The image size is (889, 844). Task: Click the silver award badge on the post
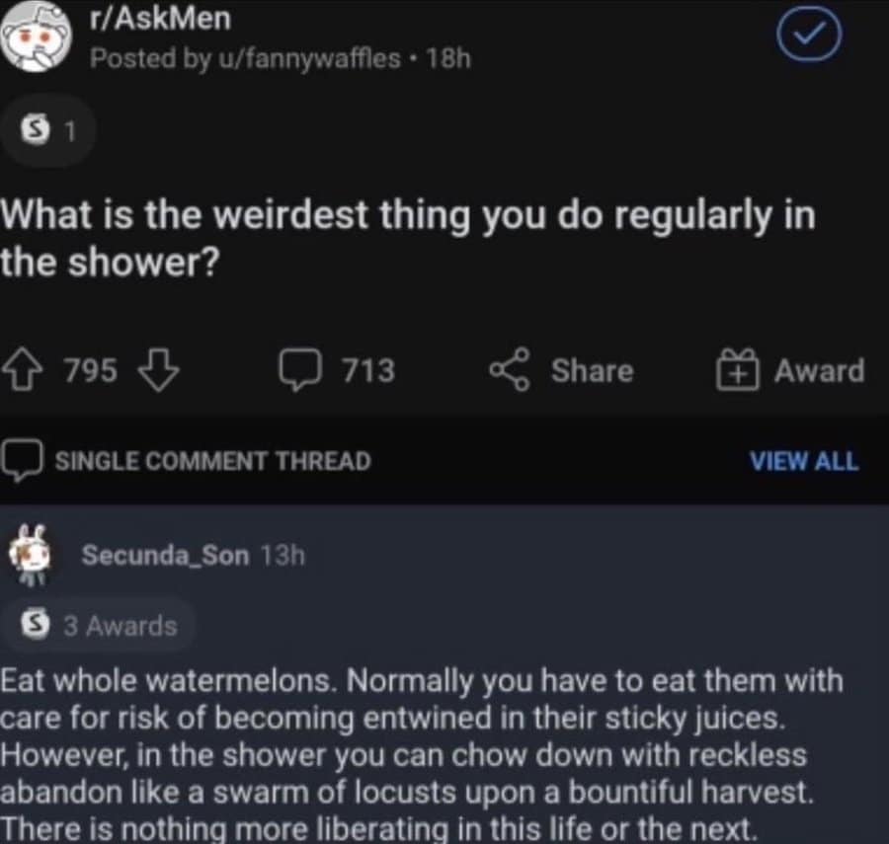(x=38, y=129)
